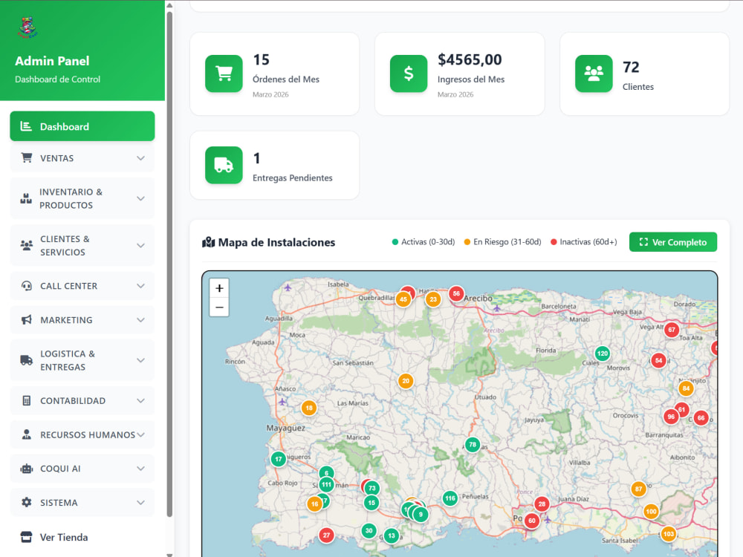Expand the MARKETING chevron
Screen dimensions: 743x557
[x=140, y=320]
